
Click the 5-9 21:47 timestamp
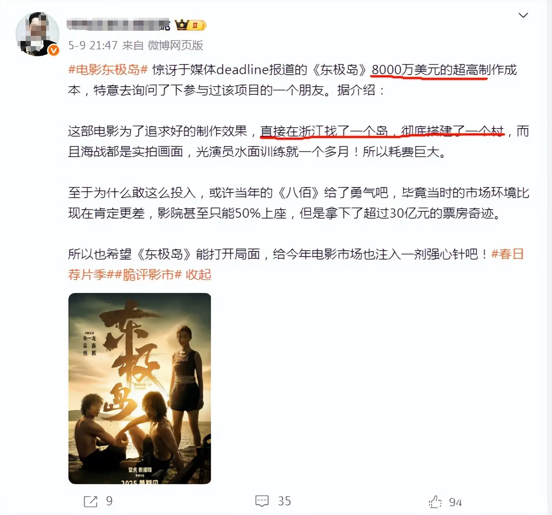[93, 45]
